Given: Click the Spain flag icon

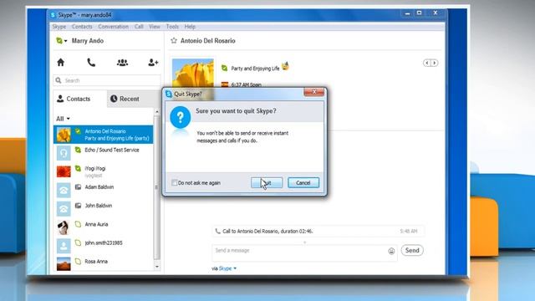Looking at the screenshot, I should [x=225, y=84].
